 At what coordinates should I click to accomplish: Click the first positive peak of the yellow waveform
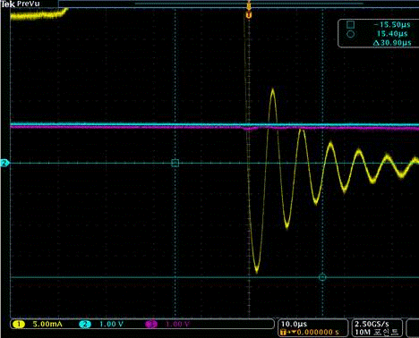click(273, 89)
